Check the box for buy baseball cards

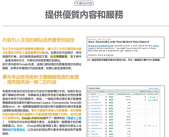click(89, 103)
